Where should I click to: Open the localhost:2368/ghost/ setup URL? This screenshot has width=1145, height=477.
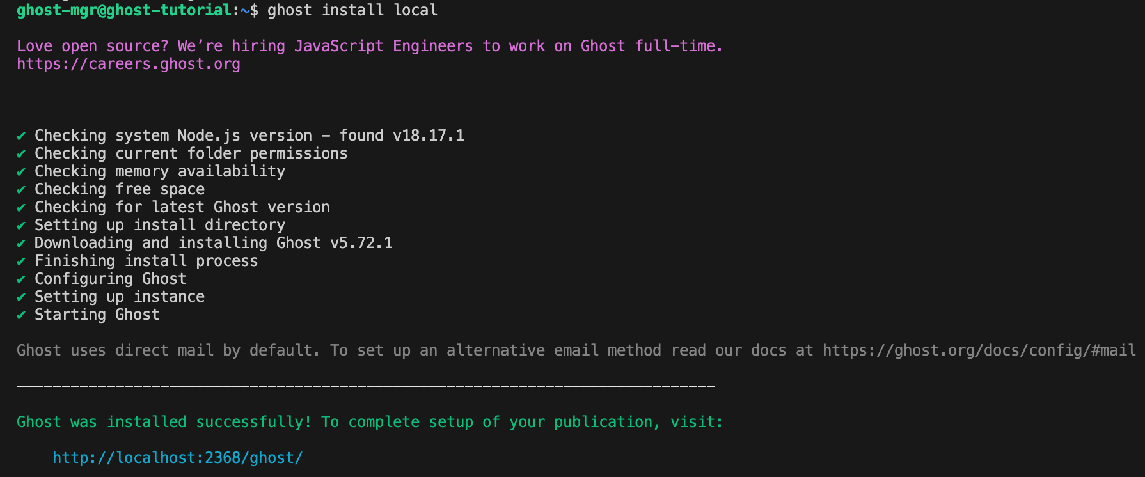tap(177, 458)
